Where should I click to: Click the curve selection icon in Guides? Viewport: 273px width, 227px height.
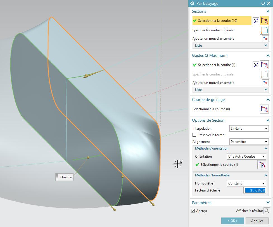tap(264, 65)
